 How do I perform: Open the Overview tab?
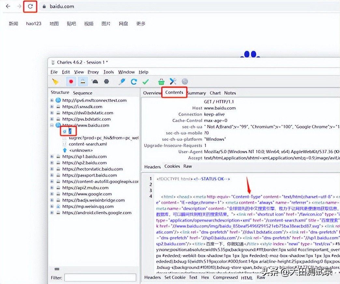click(152, 93)
